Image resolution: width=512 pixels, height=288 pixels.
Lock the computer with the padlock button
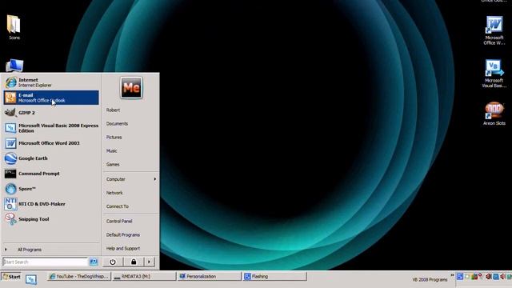coord(134,262)
